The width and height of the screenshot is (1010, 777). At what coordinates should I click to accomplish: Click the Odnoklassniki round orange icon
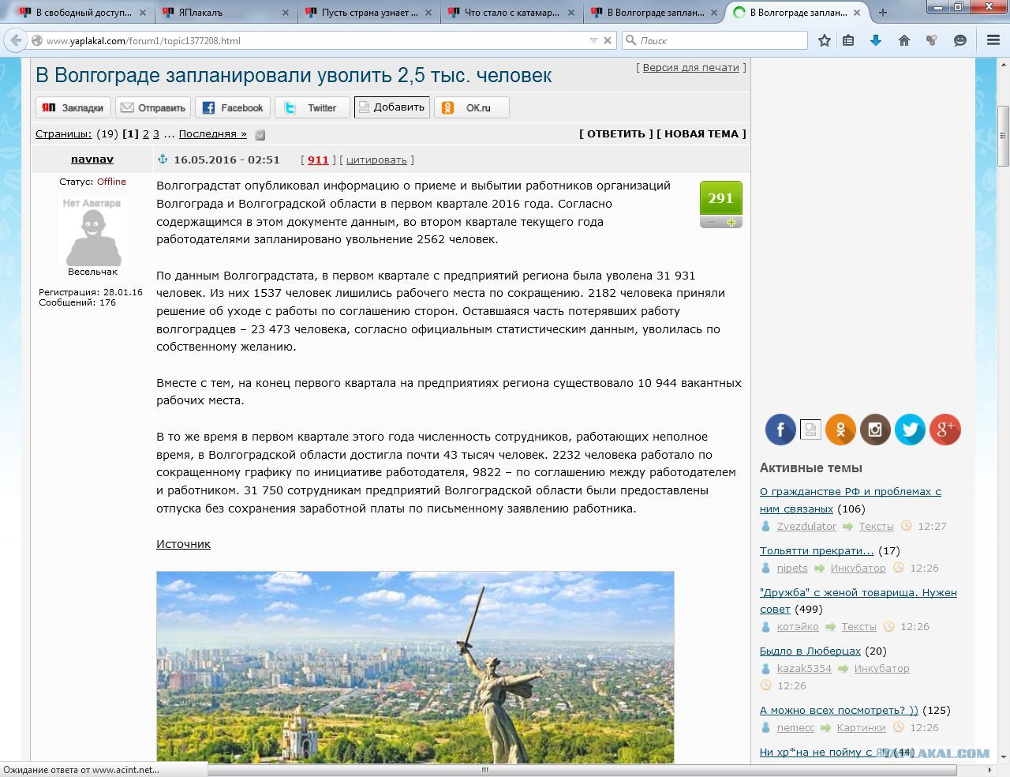[x=840, y=430]
